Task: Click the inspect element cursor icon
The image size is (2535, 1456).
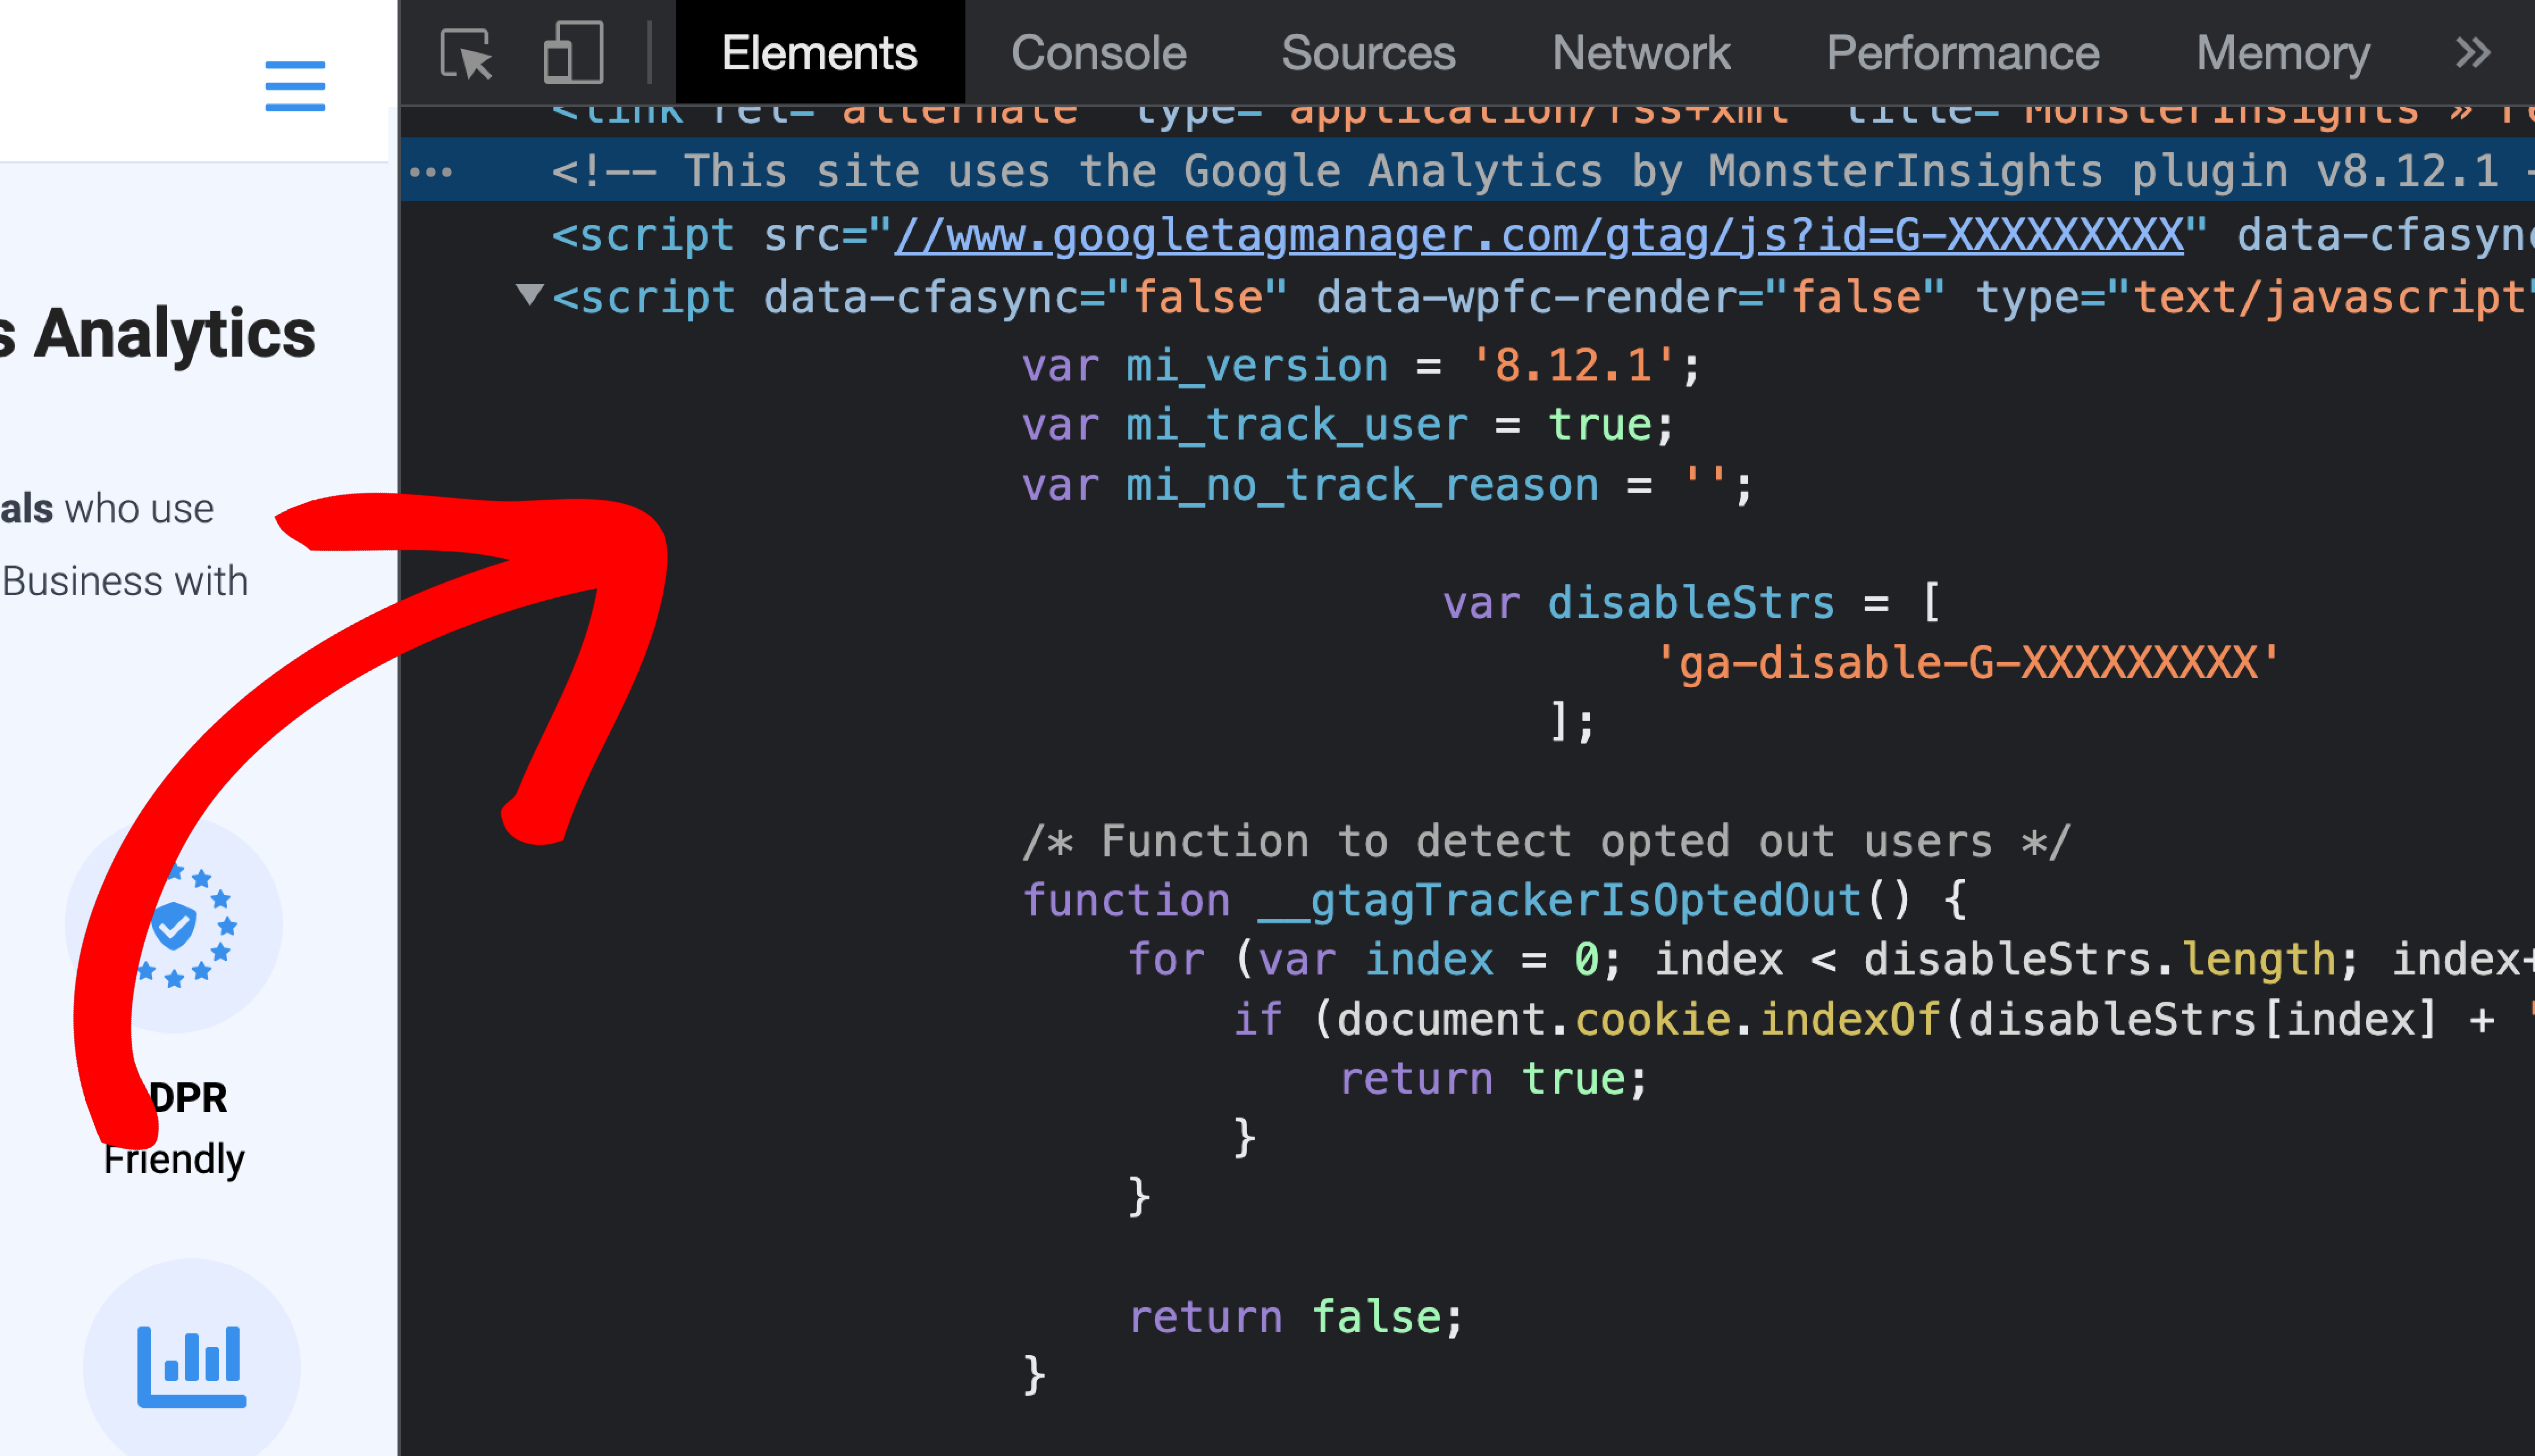Action: (x=467, y=54)
